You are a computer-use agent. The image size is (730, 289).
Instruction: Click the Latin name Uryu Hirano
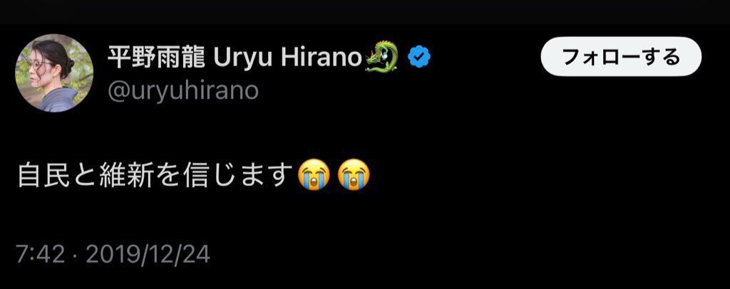pos(288,57)
